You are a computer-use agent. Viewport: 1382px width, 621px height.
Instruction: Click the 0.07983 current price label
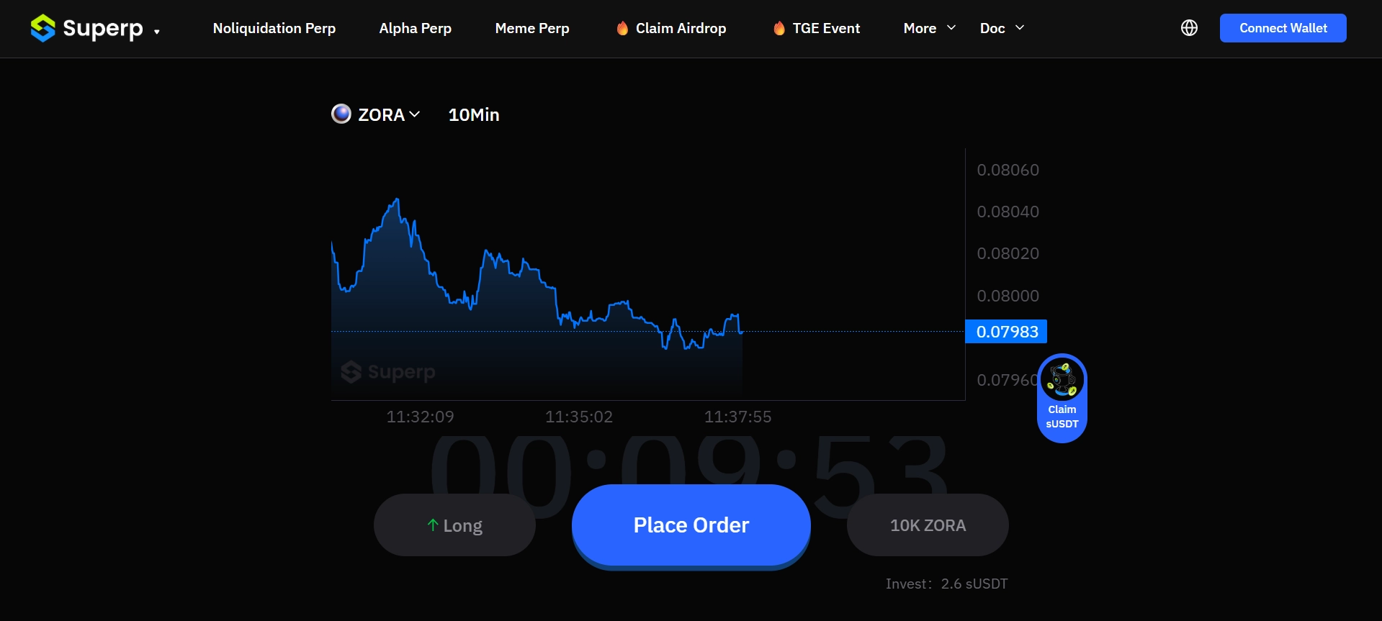(x=1006, y=332)
